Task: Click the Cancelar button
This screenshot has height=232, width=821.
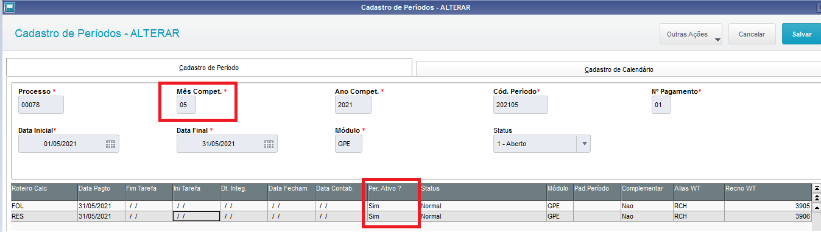Action: click(752, 34)
